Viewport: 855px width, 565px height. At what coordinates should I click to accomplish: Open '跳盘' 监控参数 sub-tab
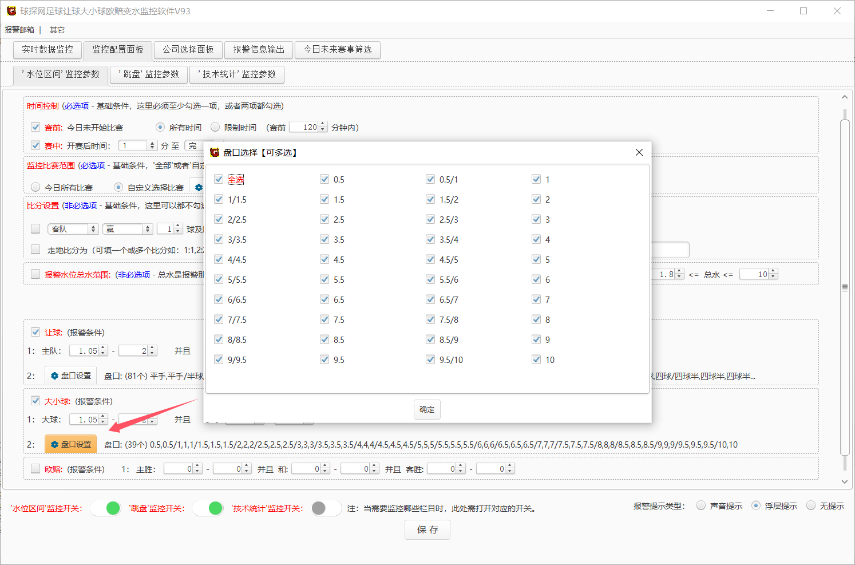(x=149, y=74)
